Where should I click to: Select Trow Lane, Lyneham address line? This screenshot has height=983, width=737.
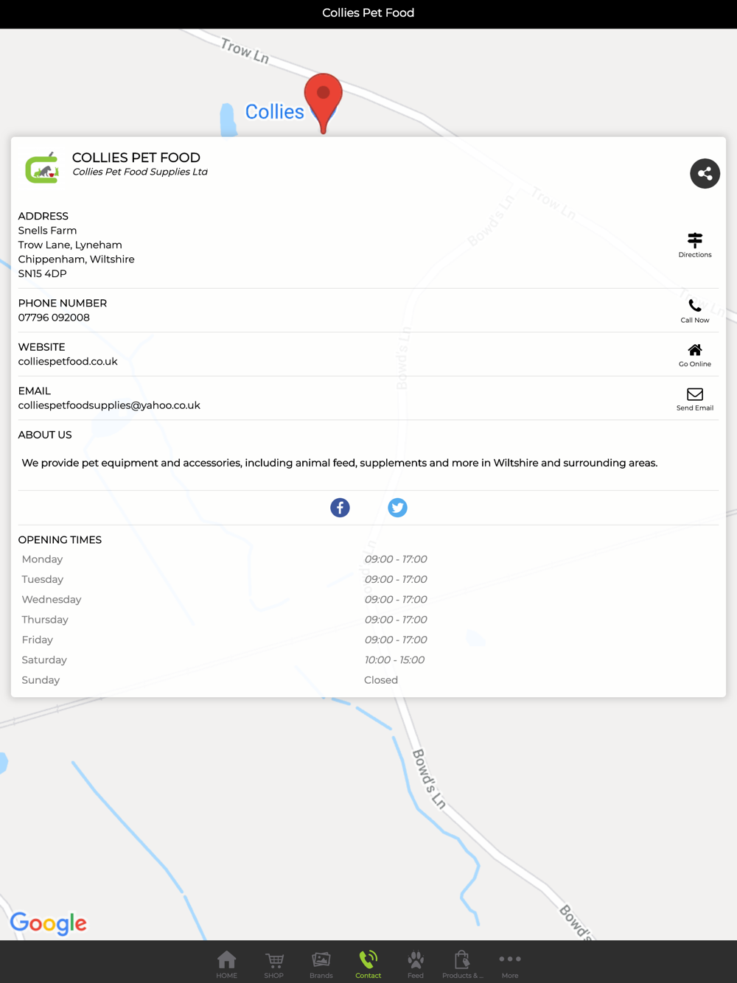(70, 245)
